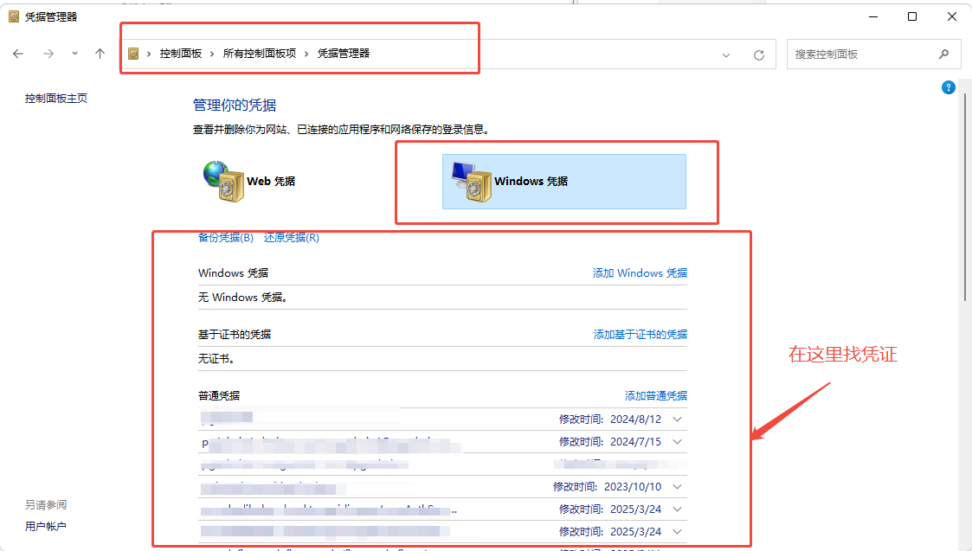Click the 普通凭据 section heading
Viewport: 972px width, 551px height.
click(x=219, y=395)
